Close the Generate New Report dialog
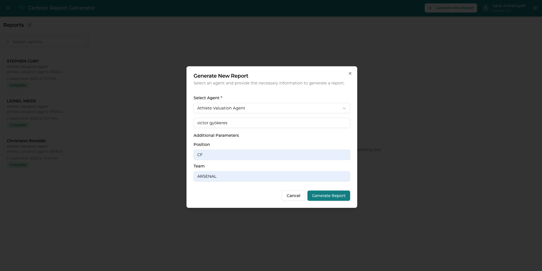The height and width of the screenshot is (271, 542). point(350,73)
